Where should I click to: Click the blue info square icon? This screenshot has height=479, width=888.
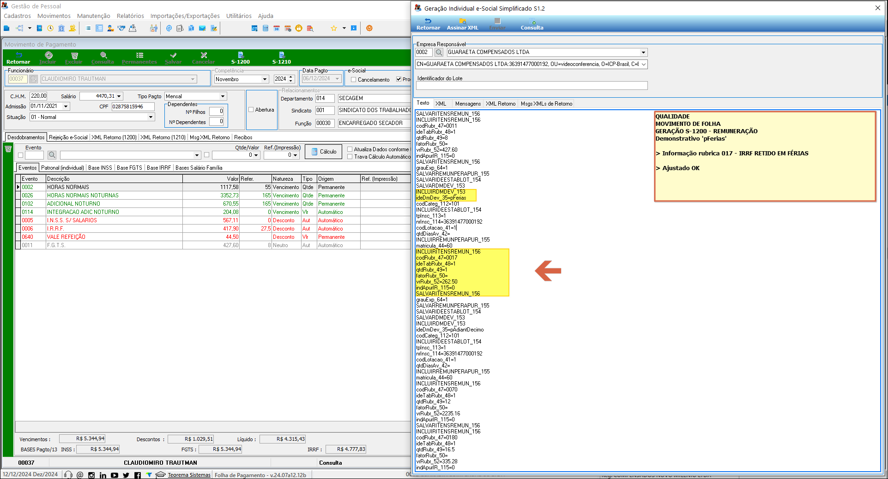pyautogui.click(x=354, y=28)
